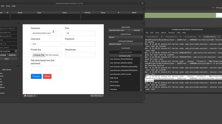The height and width of the screenshot is (124, 222).
Task: Select RDNS lookup command
Action: coord(125,86)
